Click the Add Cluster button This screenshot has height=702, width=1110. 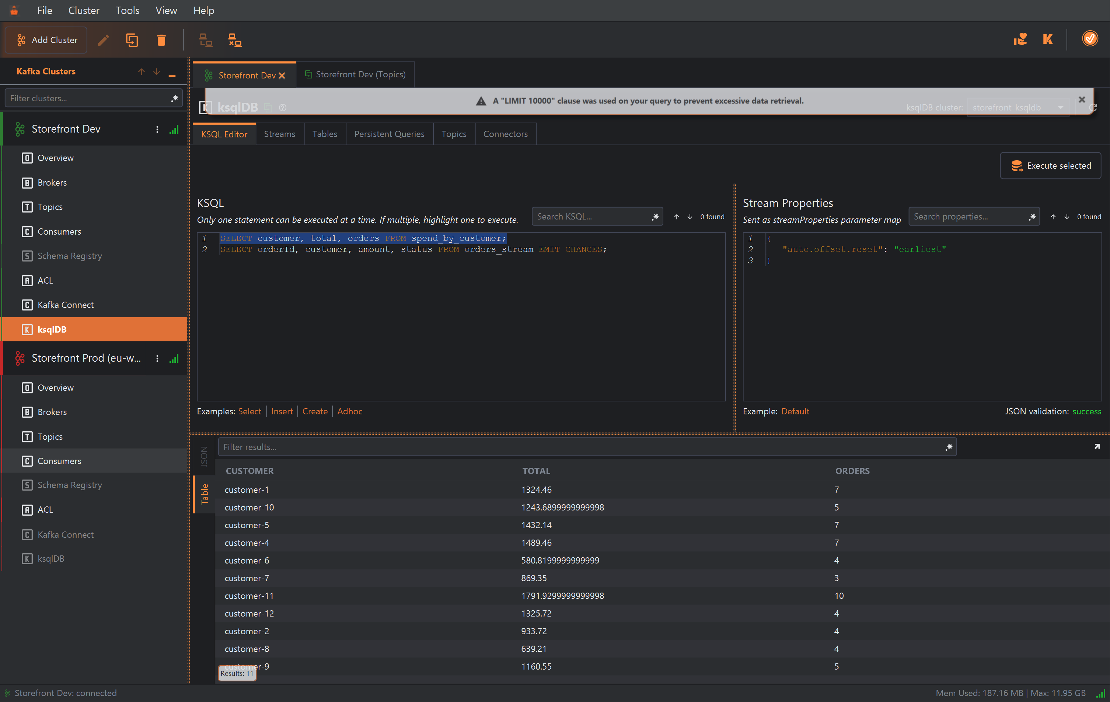click(x=46, y=40)
